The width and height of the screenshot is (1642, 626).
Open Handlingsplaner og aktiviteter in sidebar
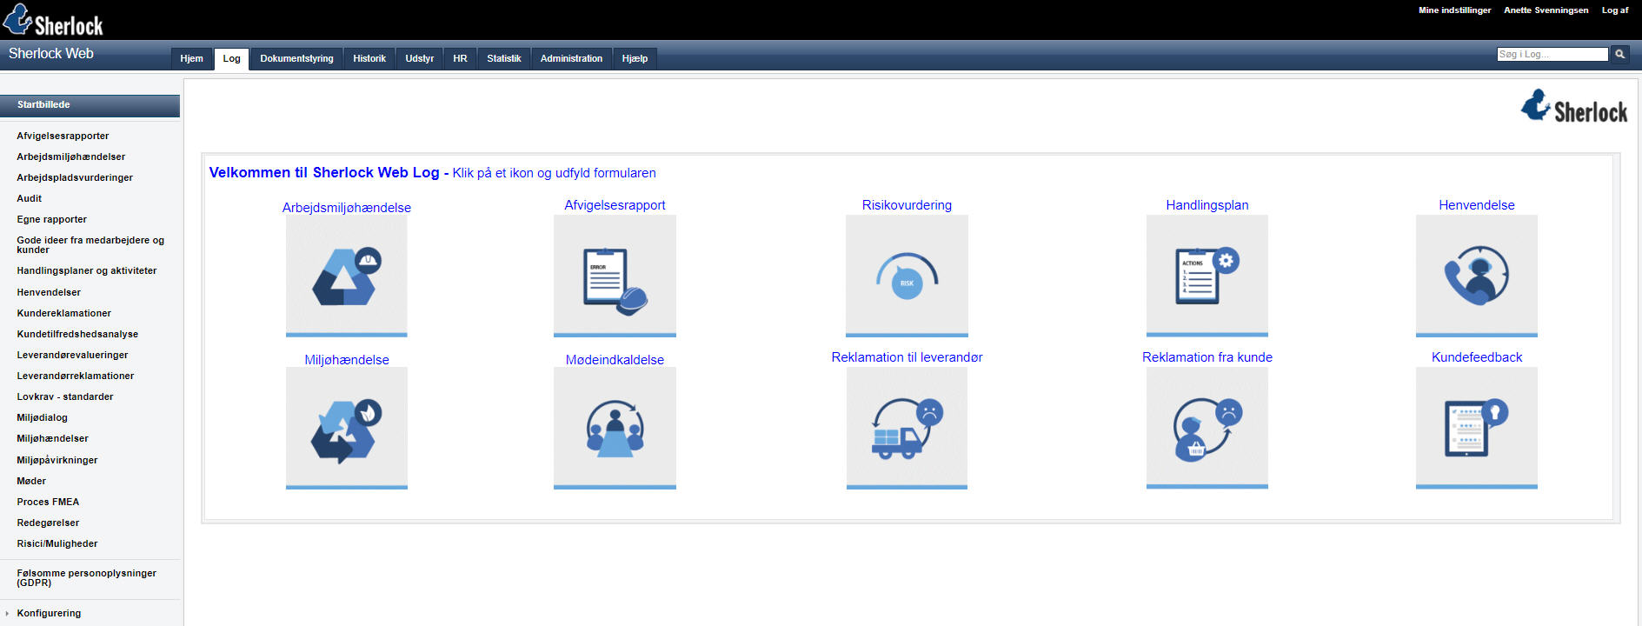point(87,270)
